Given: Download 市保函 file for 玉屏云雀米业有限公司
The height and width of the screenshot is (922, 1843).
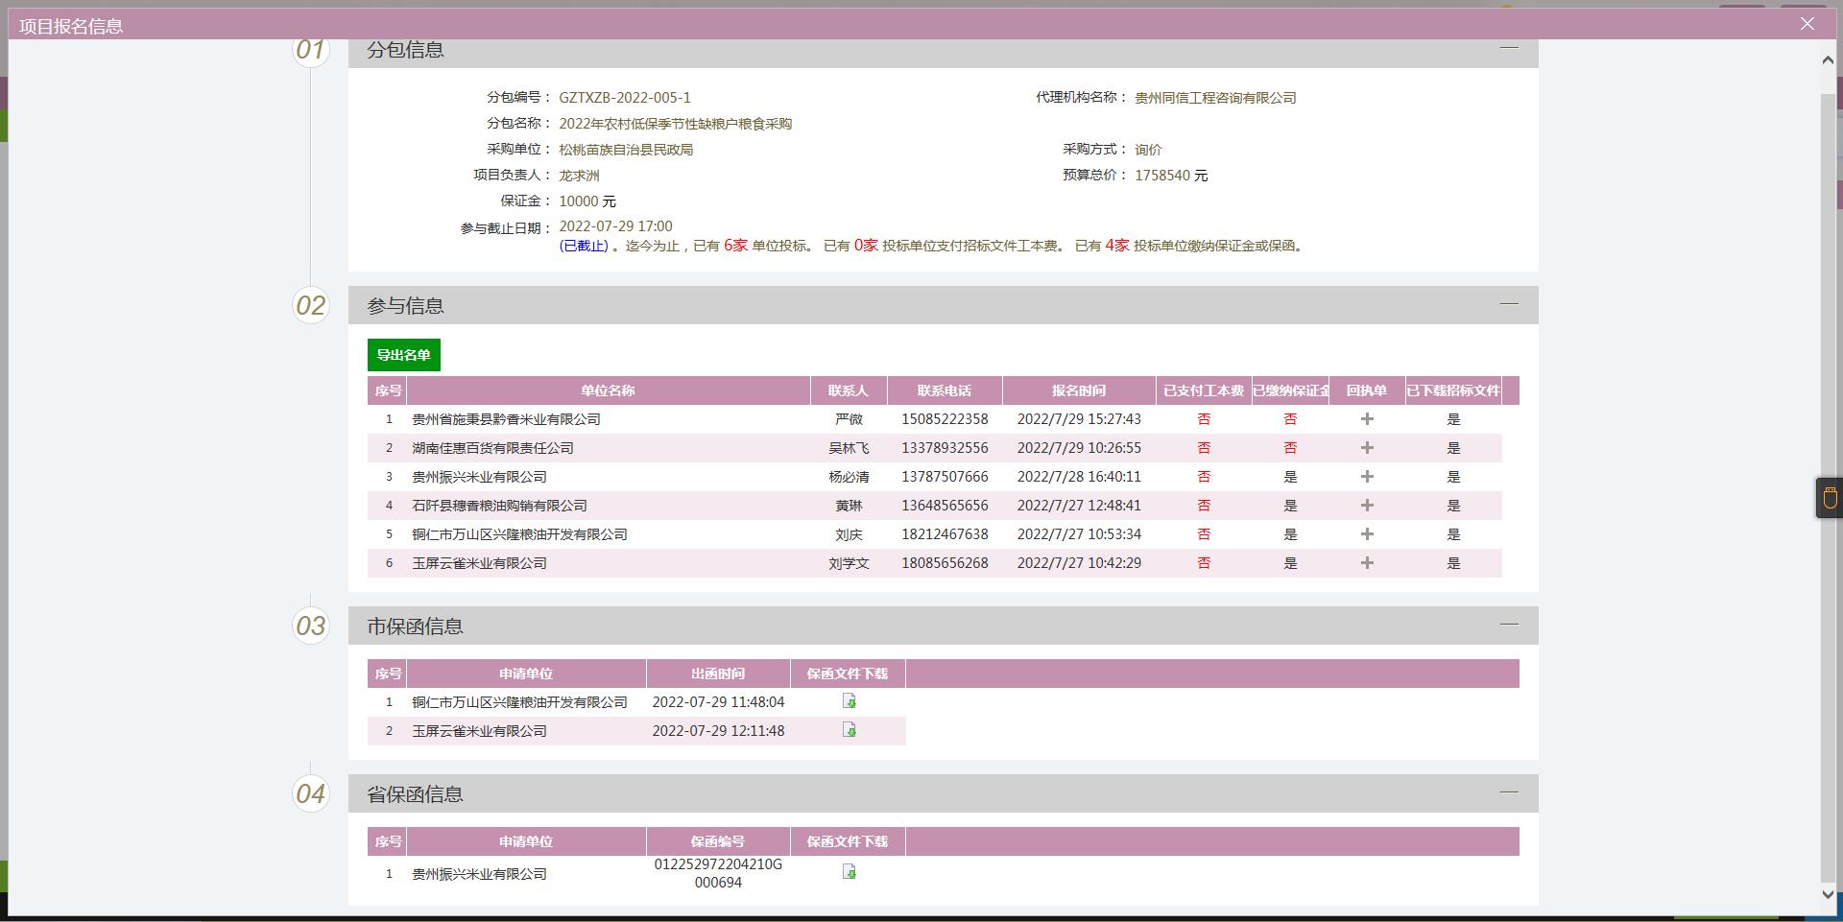Looking at the screenshot, I should coord(849,730).
